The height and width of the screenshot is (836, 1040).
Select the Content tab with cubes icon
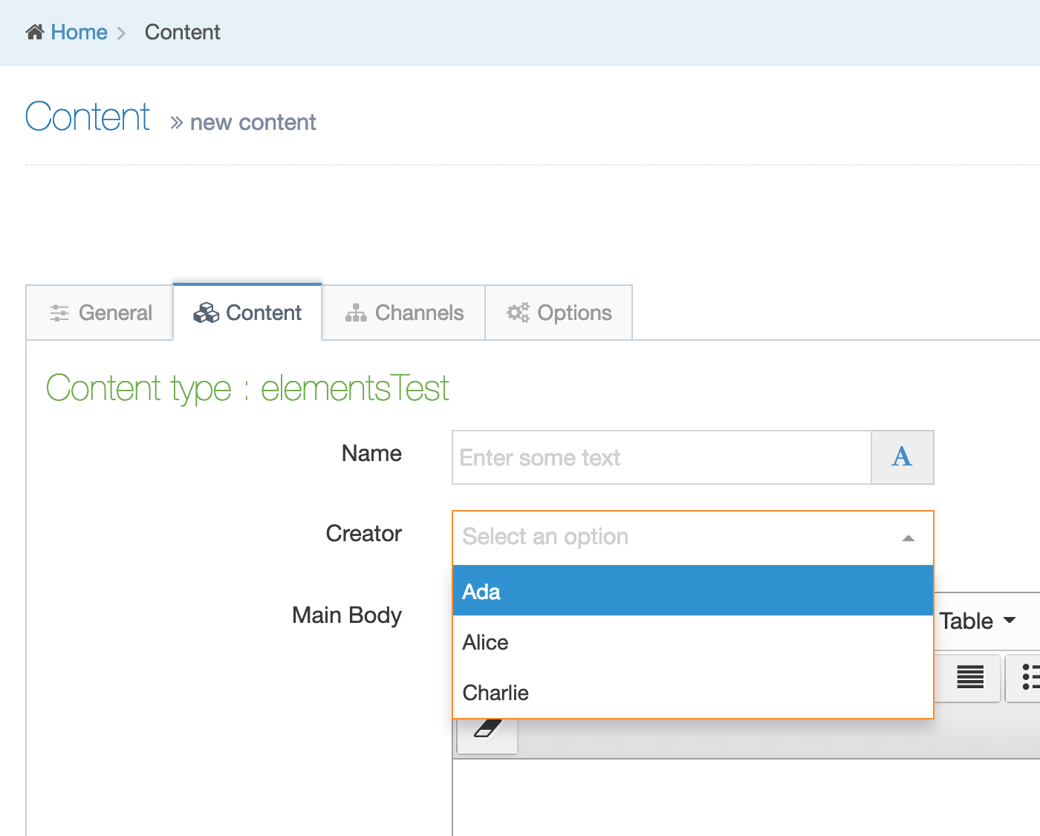point(247,313)
